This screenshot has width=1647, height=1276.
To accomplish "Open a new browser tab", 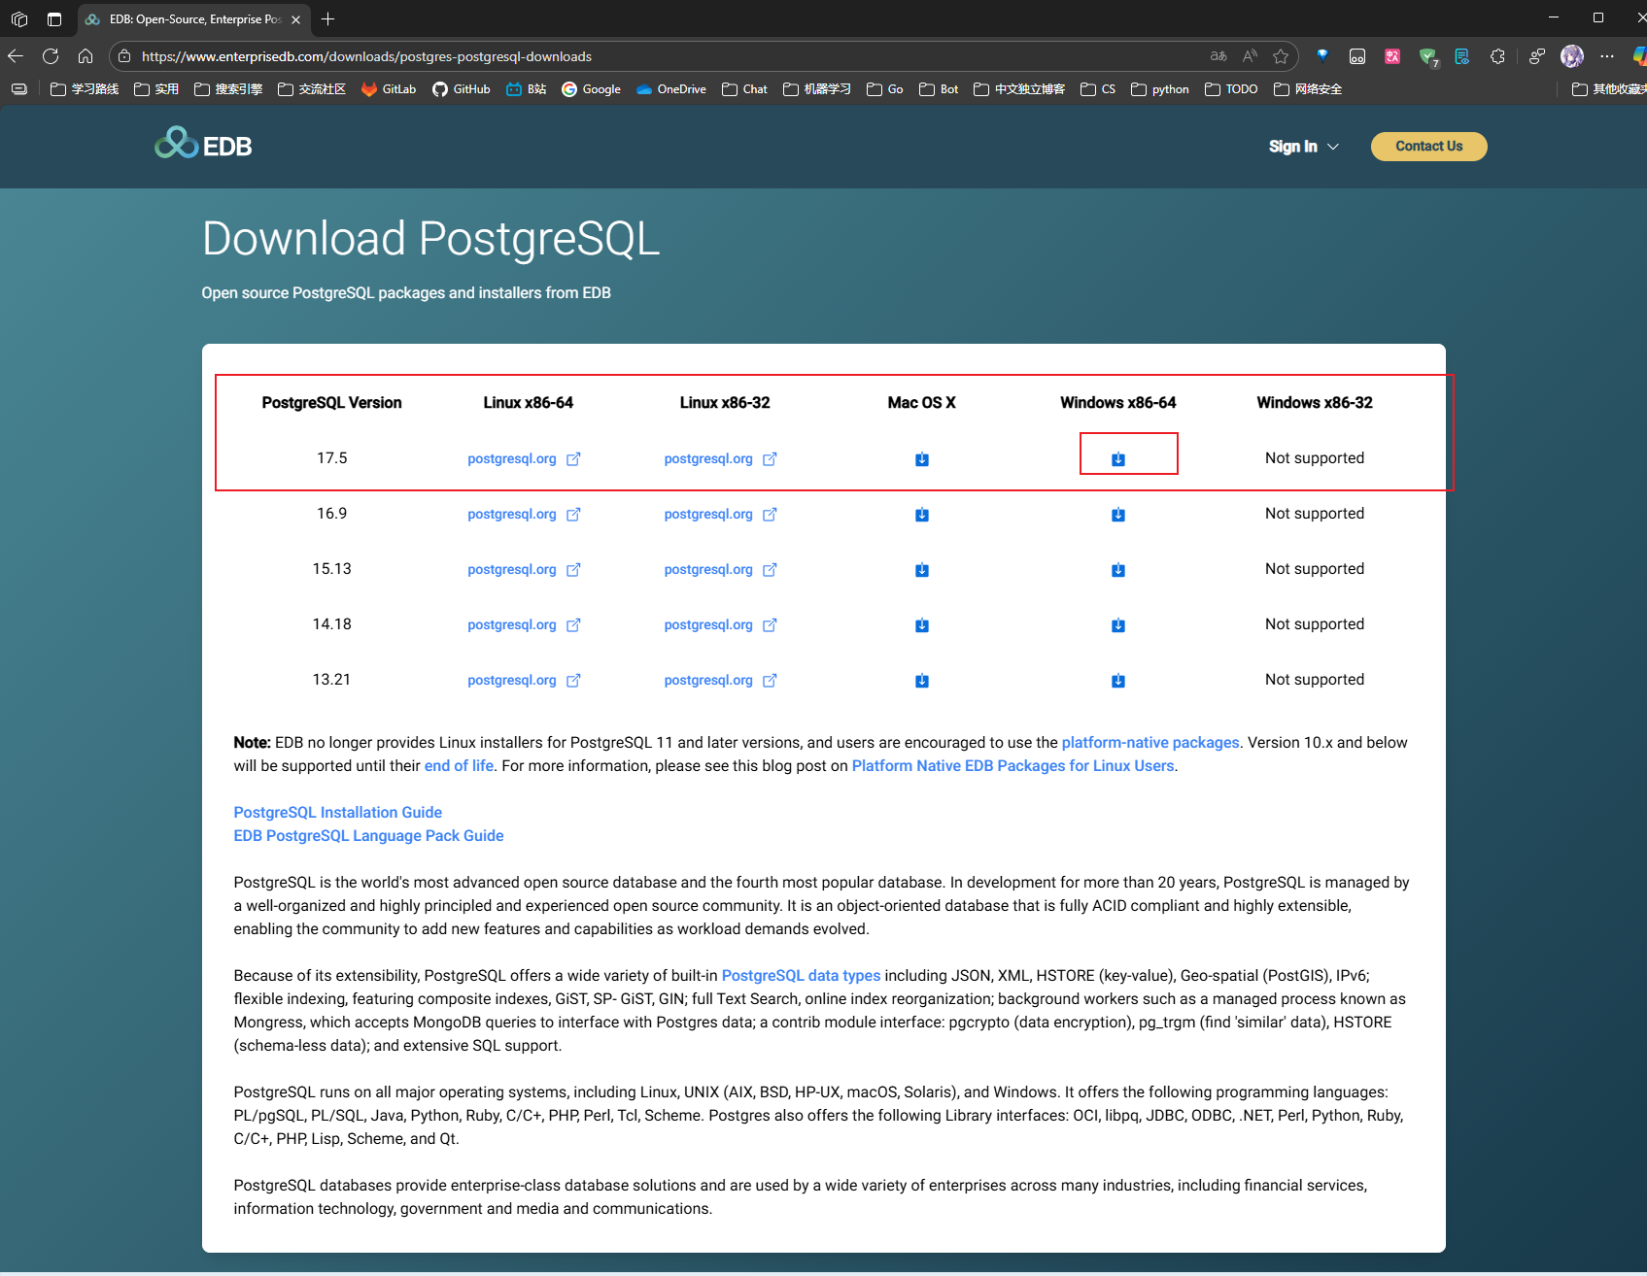I will tap(328, 19).
